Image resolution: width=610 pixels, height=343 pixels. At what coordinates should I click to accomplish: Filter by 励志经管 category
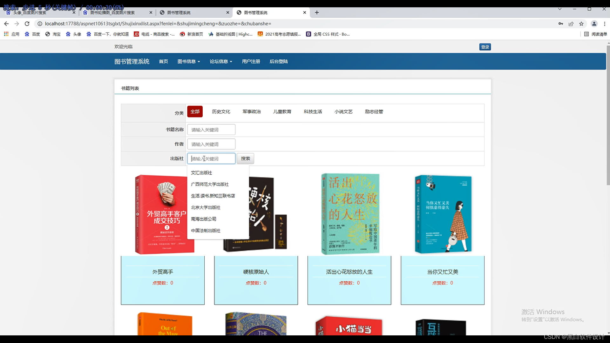374,111
